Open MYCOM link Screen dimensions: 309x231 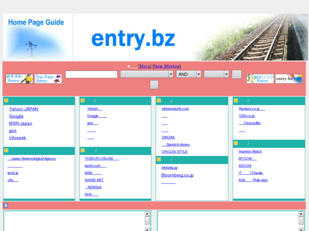point(247,159)
